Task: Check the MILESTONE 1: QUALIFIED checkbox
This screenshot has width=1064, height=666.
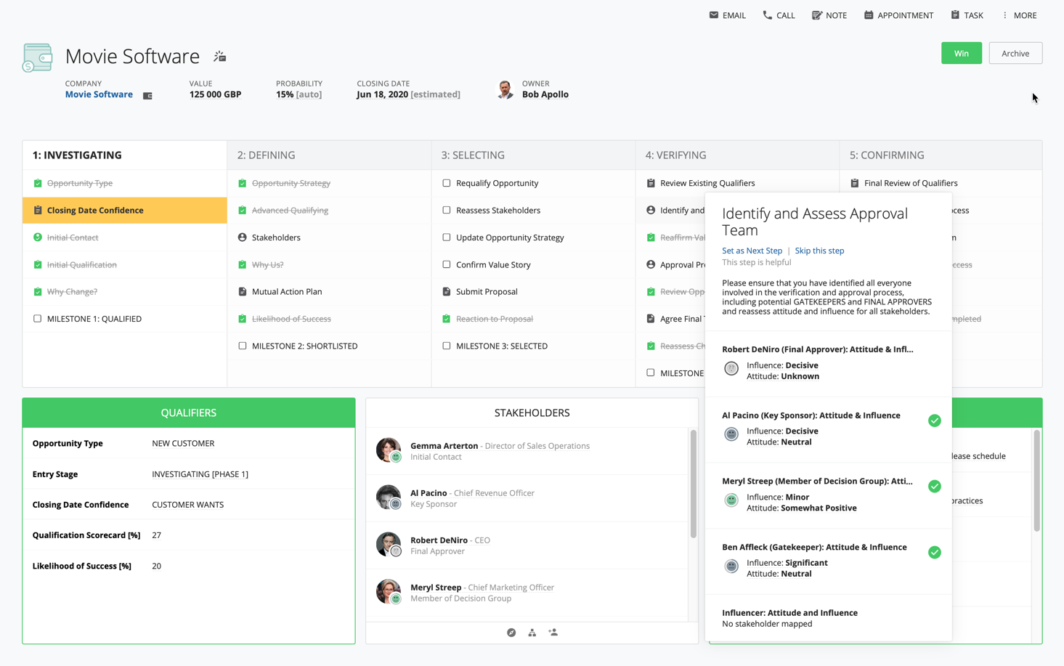Action: coord(37,318)
